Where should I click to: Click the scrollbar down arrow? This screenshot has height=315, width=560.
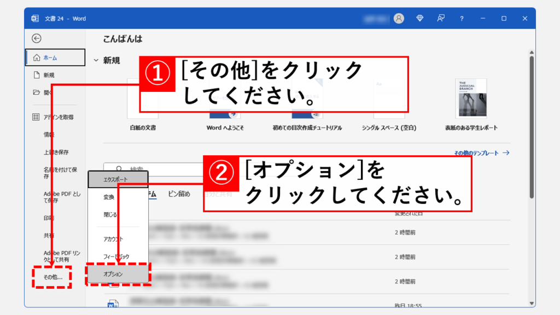point(532,303)
